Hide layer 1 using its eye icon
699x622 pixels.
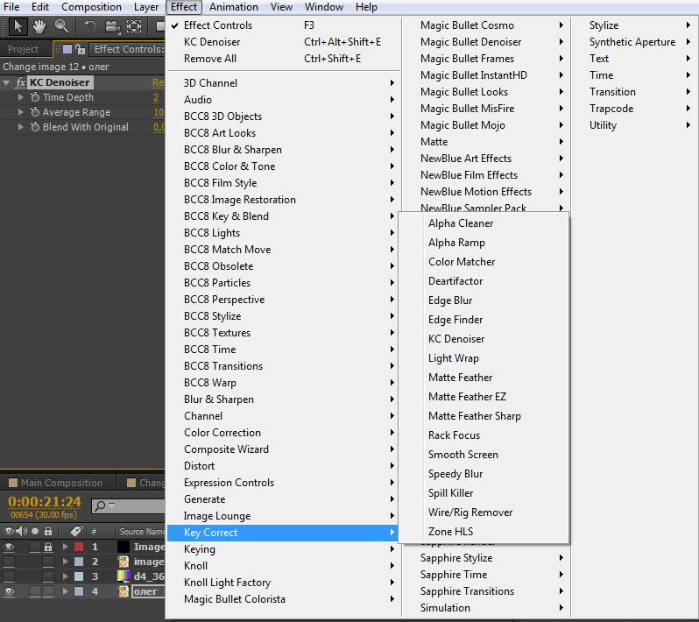click(10, 547)
